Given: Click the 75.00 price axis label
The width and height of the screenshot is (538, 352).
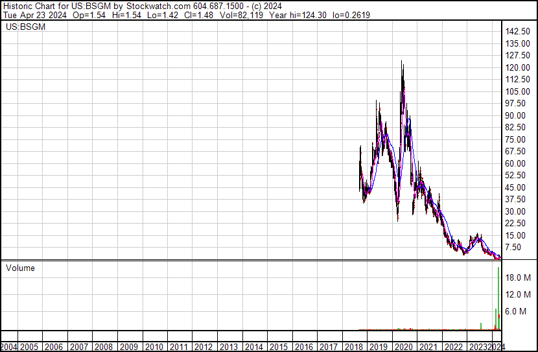Looking at the screenshot, I should click(x=515, y=139).
